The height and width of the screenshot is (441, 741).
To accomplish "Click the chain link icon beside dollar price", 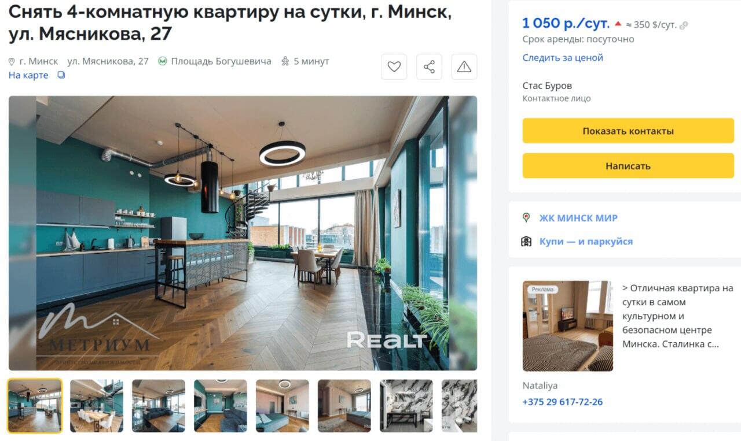I will tap(684, 25).
